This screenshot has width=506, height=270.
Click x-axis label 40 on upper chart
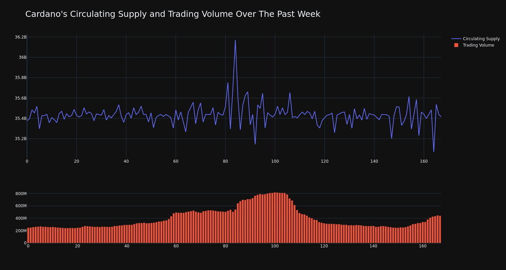pyautogui.click(x=126, y=161)
